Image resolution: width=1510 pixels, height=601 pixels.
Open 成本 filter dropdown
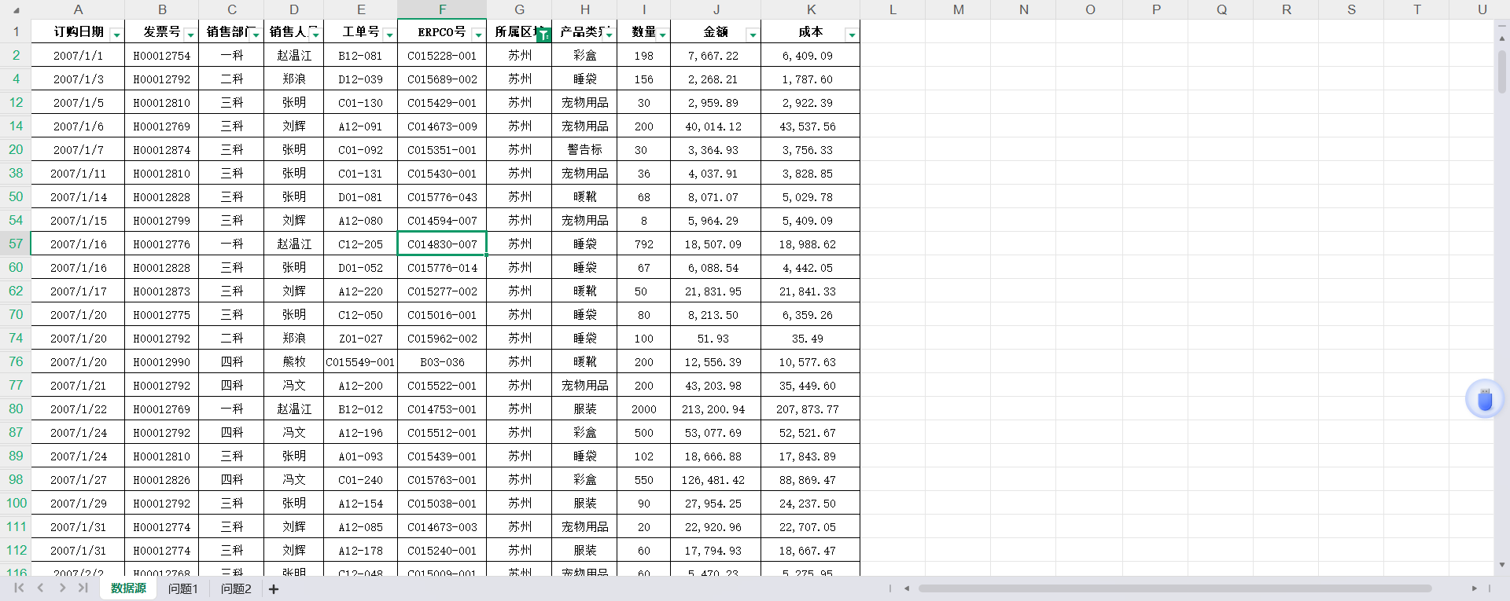(852, 35)
